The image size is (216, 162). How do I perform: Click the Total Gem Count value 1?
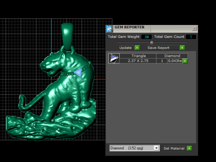[x=191, y=37]
